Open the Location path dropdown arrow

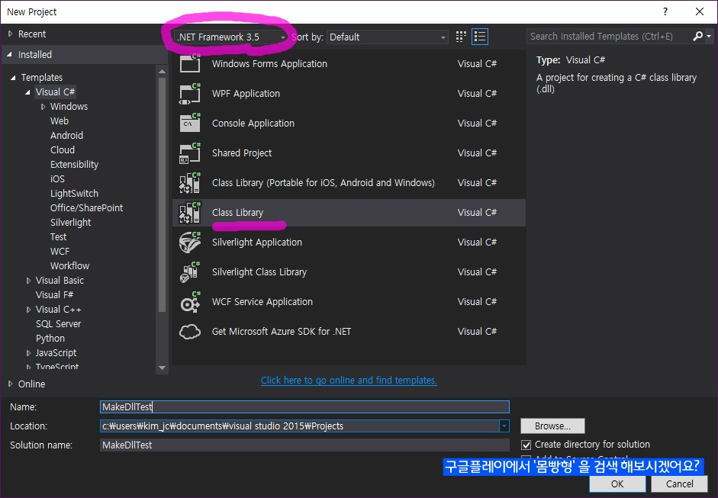click(504, 426)
